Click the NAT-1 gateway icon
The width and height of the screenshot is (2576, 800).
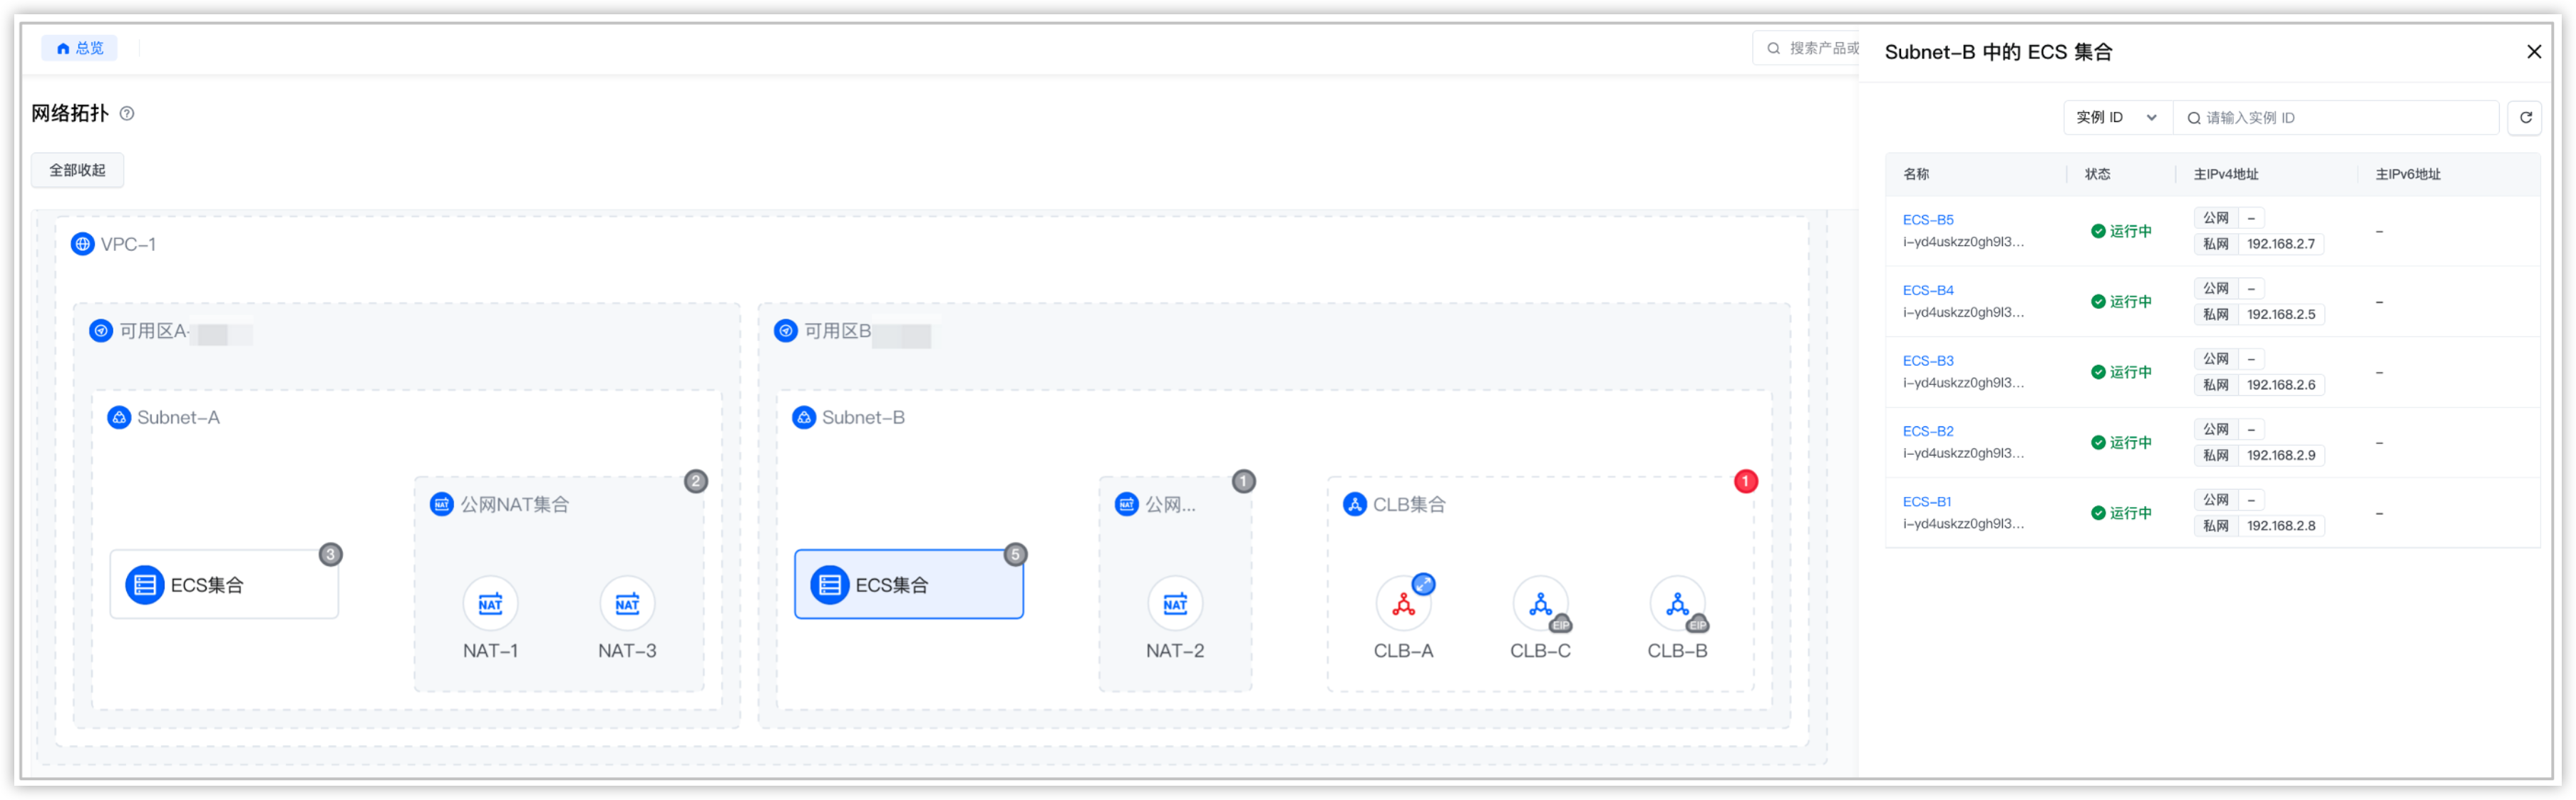coord(490,603)
